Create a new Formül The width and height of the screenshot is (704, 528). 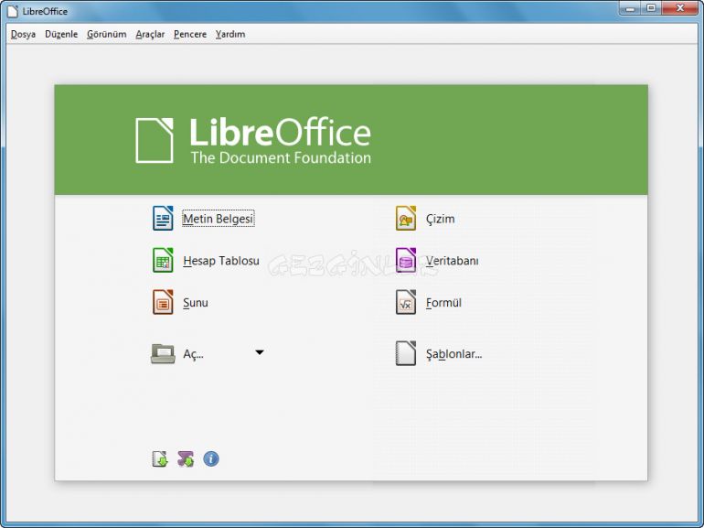pos(443,302)
